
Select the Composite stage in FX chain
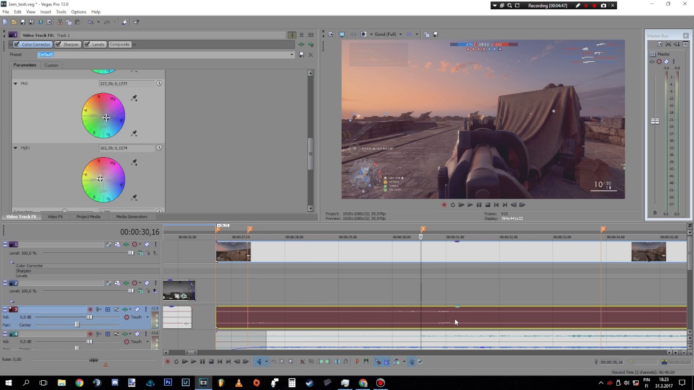click(x=120, y=44)
